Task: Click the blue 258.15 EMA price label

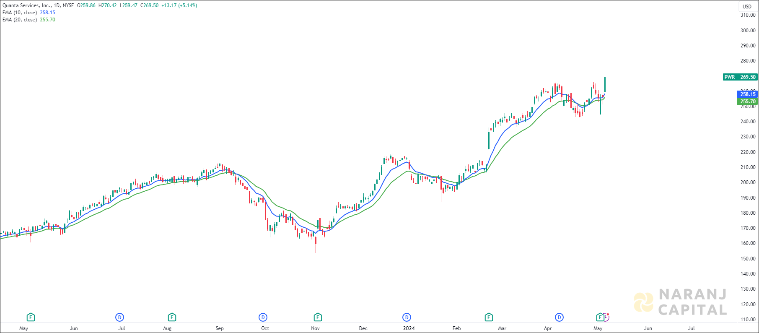Action: point(747,94)
